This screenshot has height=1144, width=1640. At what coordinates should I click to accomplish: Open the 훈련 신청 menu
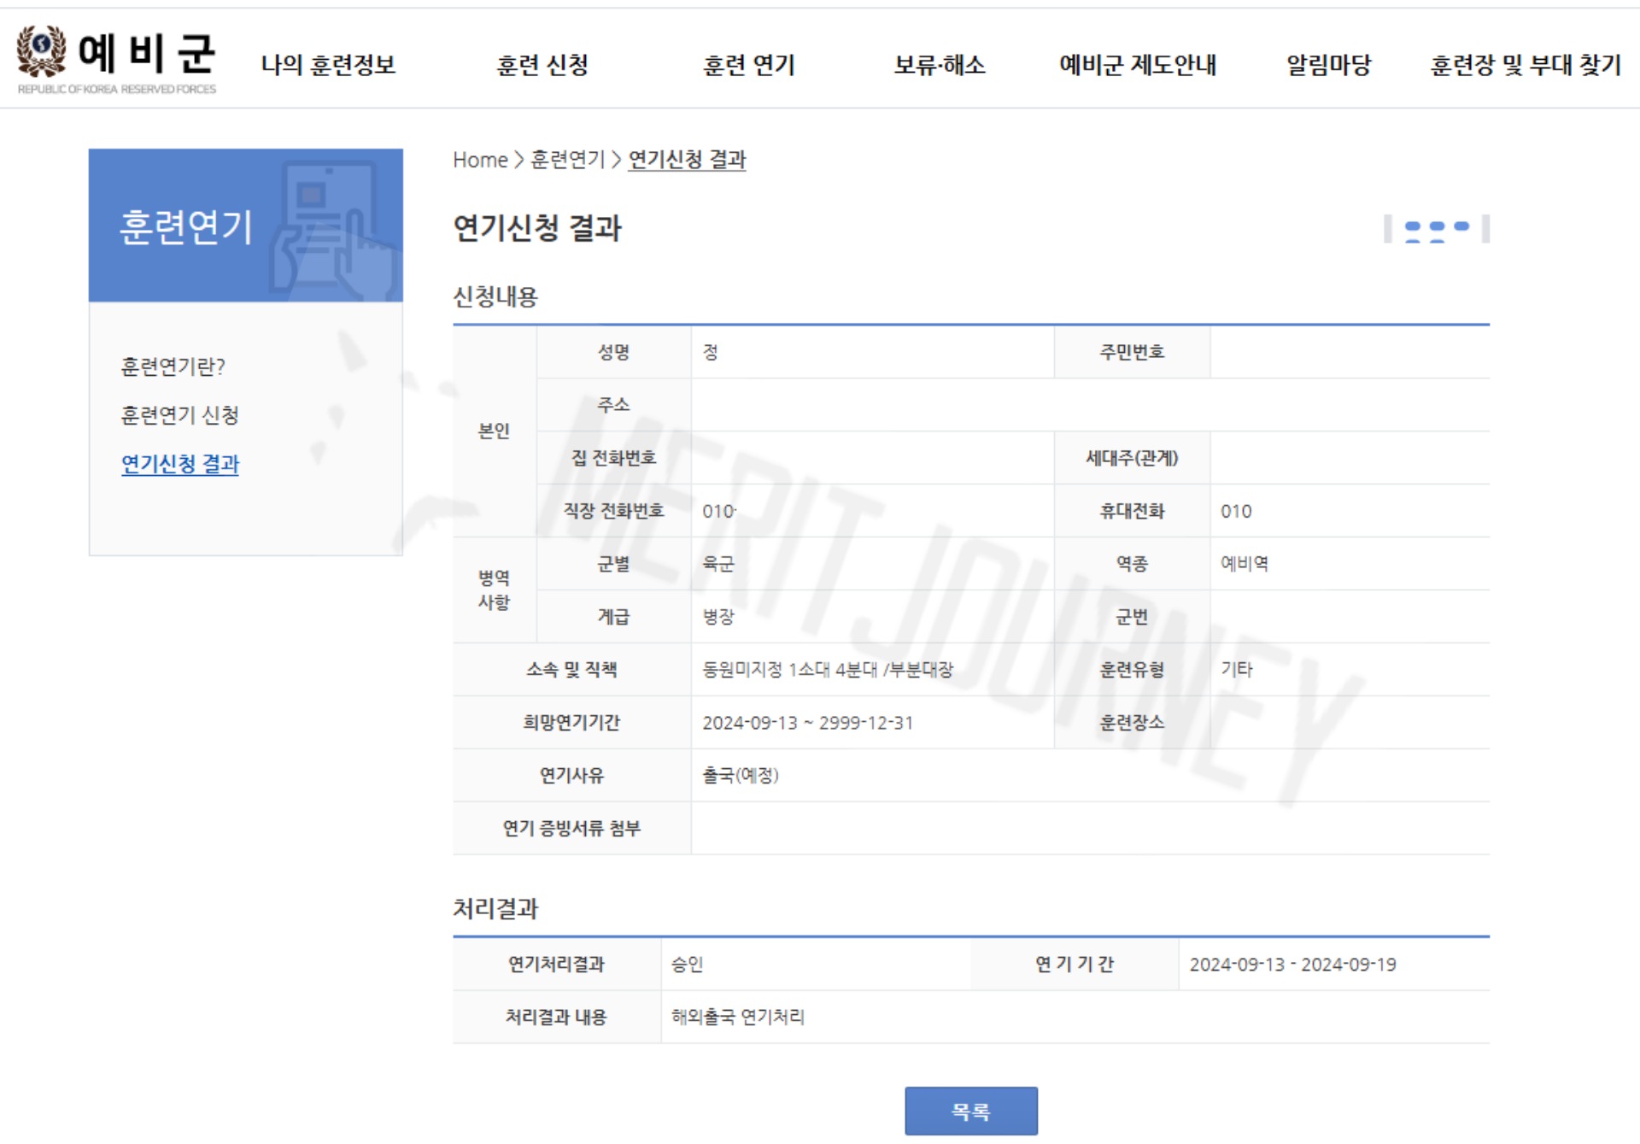(x=542, y=65)
